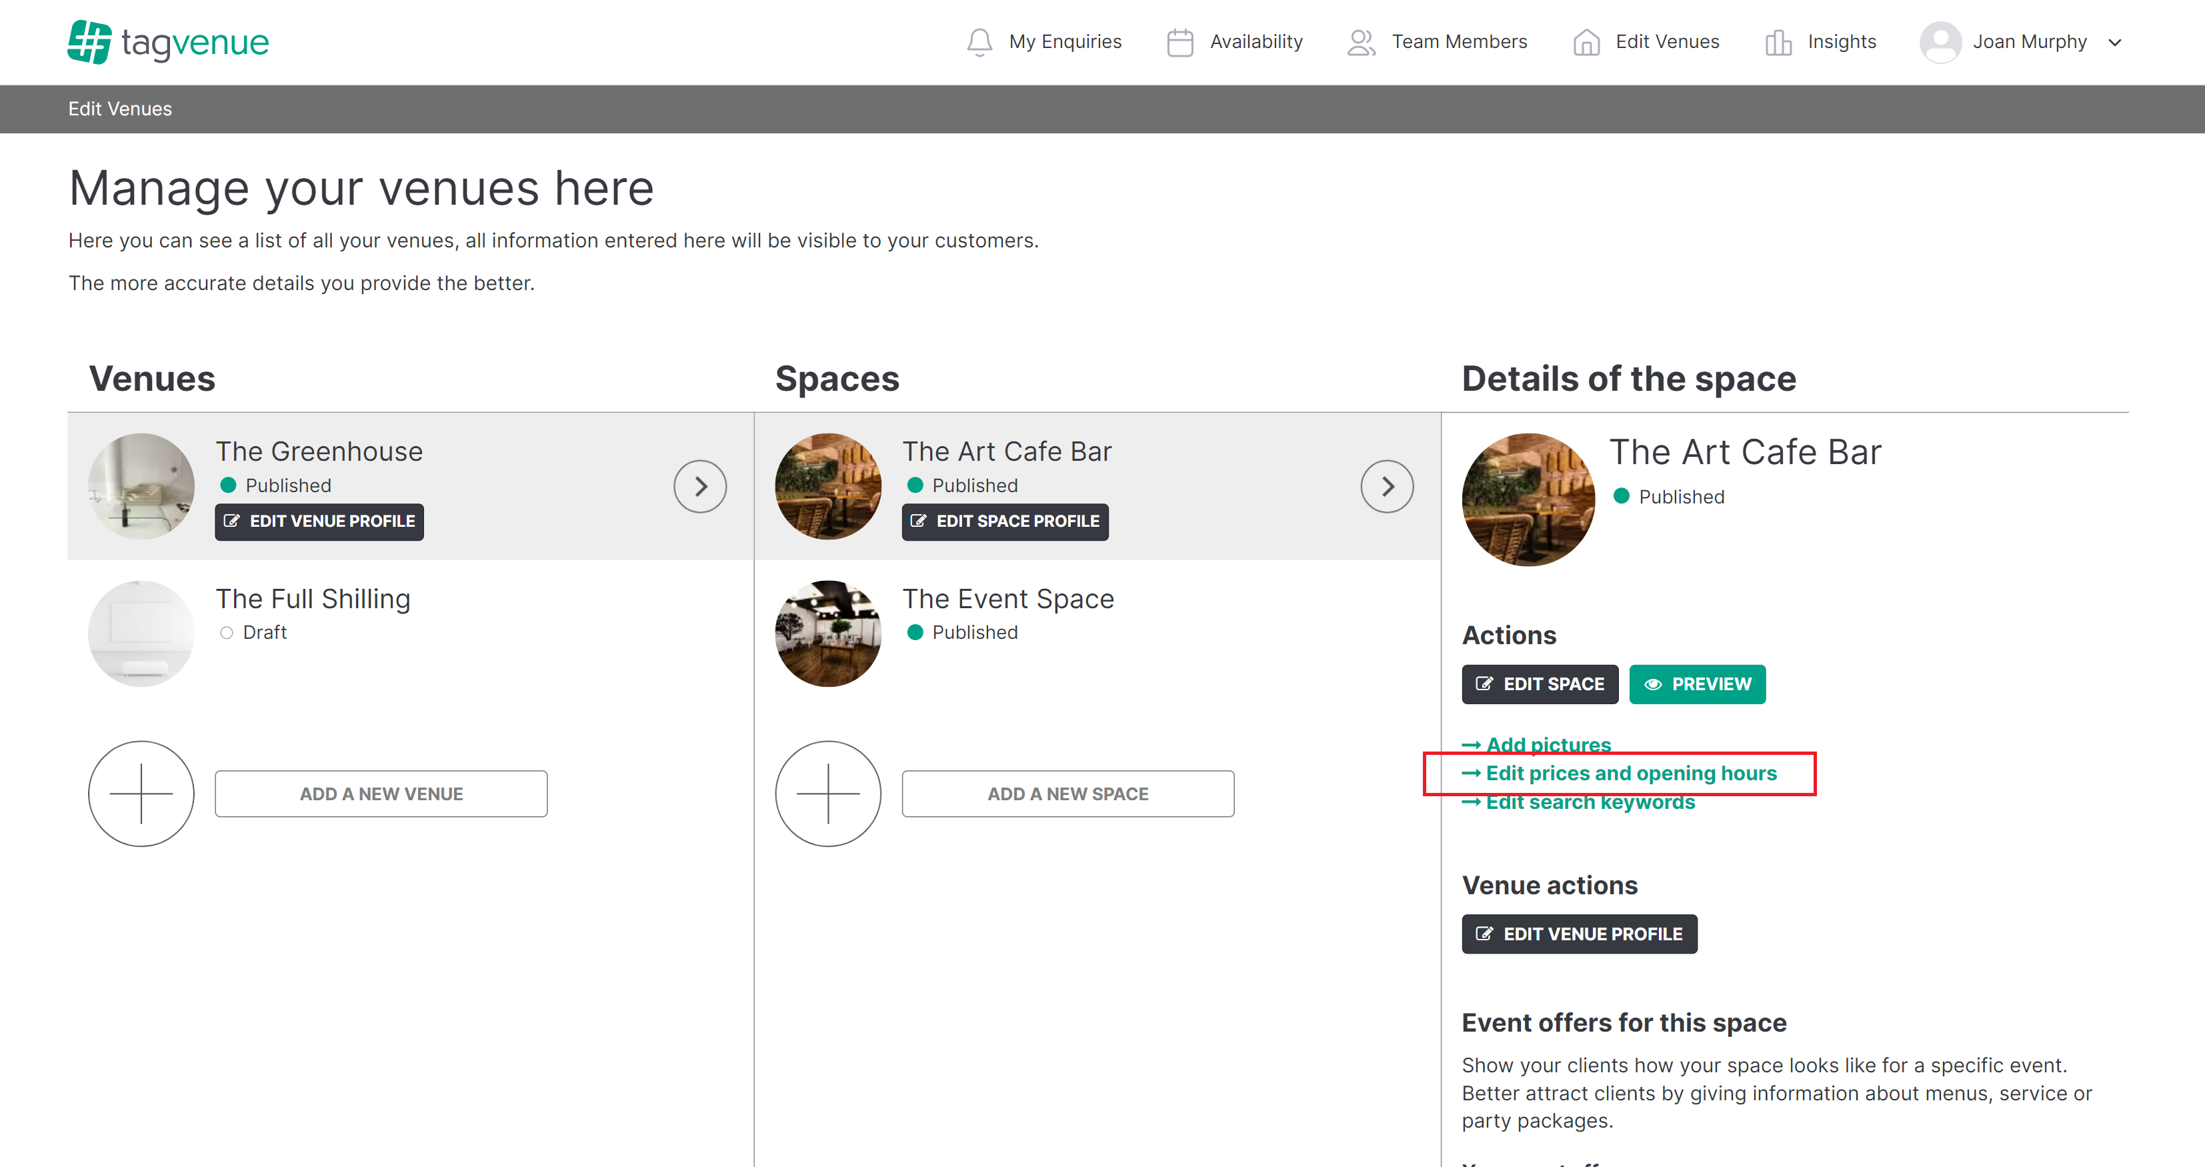Click The Art Cafe Bar image in details panel
2205x1167 pixels.
click(x=1528, y=499)
